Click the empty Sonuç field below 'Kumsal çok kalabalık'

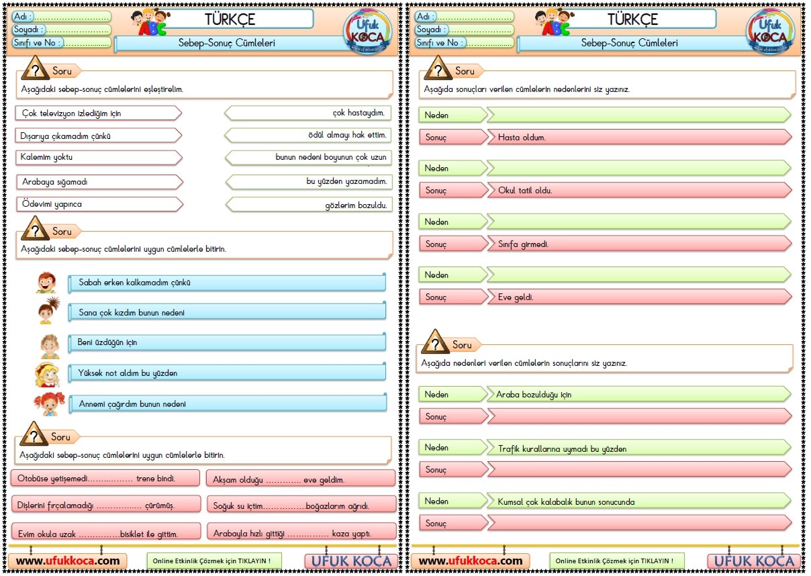coord(639,523)
